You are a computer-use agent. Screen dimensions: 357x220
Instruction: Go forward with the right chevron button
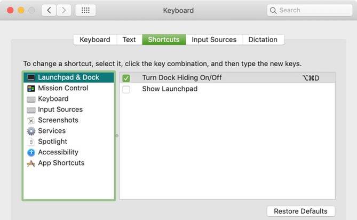[x=64, y=10]
